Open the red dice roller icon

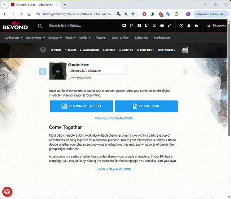7,191
